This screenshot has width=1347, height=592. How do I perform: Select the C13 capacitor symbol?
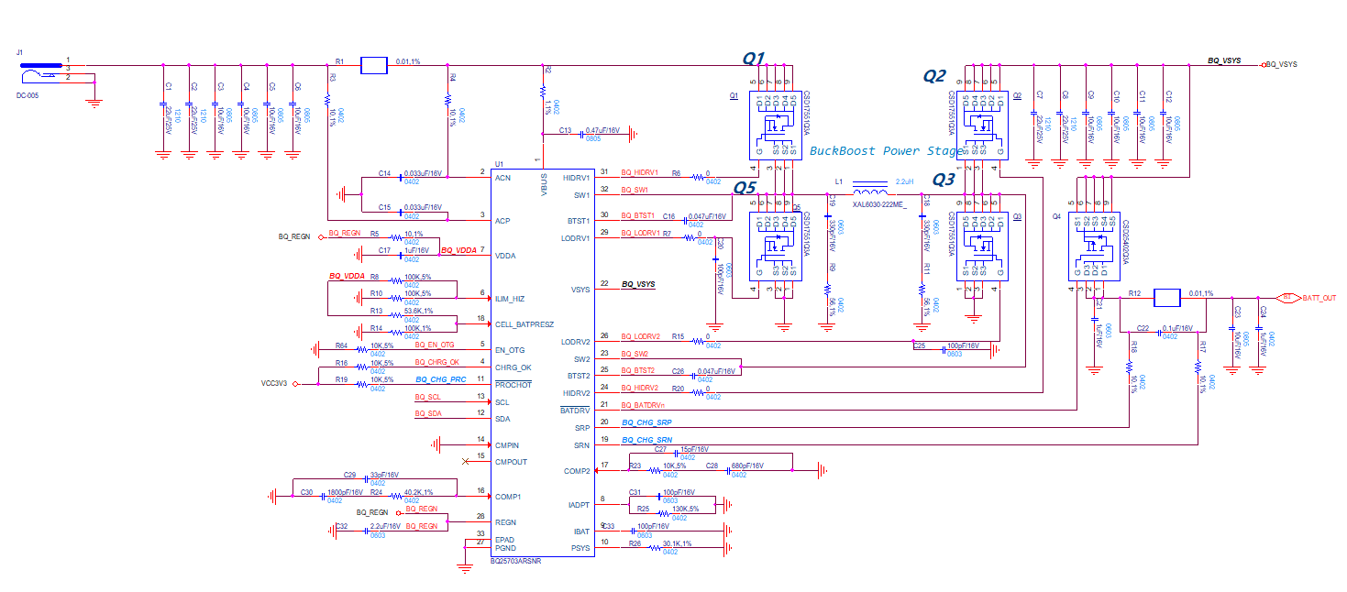(x=580, y=133)
